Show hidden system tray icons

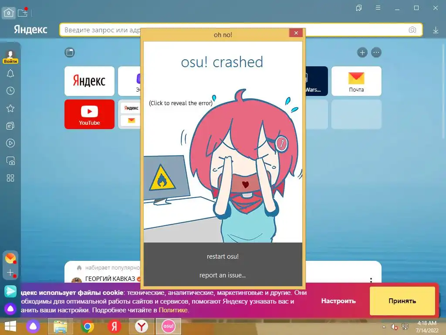[384, 327]
